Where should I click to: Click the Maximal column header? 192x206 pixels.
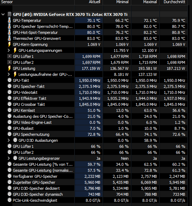[x=145, y=2]
